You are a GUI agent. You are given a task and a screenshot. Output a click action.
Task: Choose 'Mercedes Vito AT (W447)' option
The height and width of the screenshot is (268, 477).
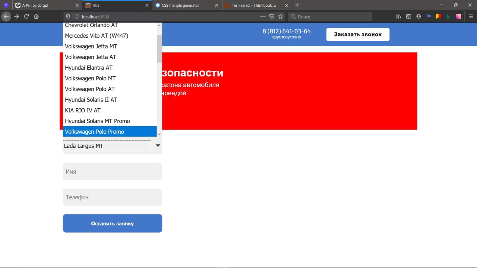pyautogui.click(x=110, y=36)
